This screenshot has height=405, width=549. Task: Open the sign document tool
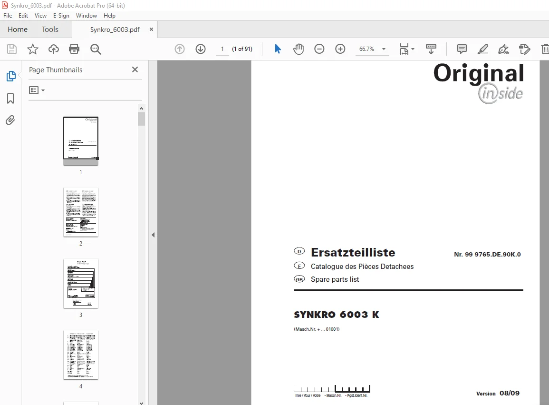[x=503, y=49]
